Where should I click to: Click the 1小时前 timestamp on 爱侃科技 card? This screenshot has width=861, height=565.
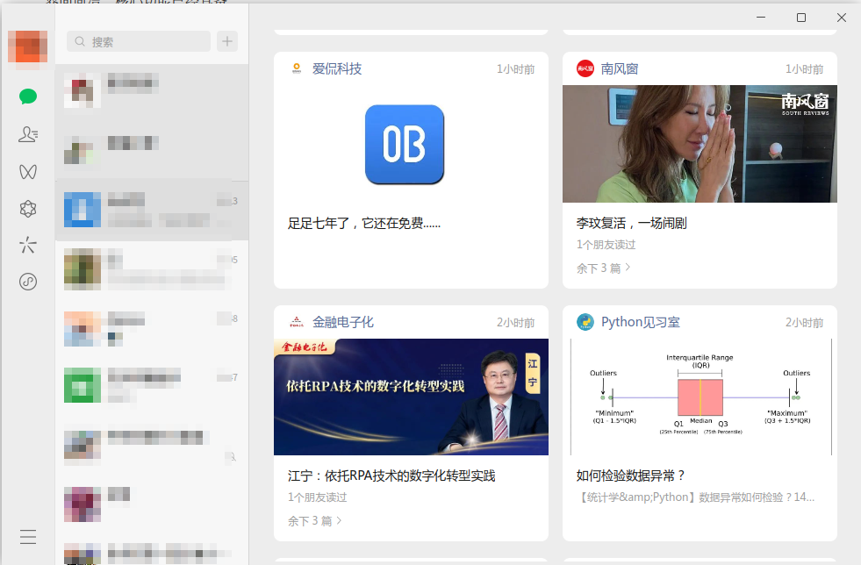pos(515,69)
